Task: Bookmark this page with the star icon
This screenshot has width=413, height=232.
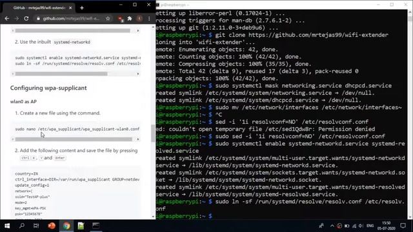Action: pyautogui.click(x=108, y=19)
